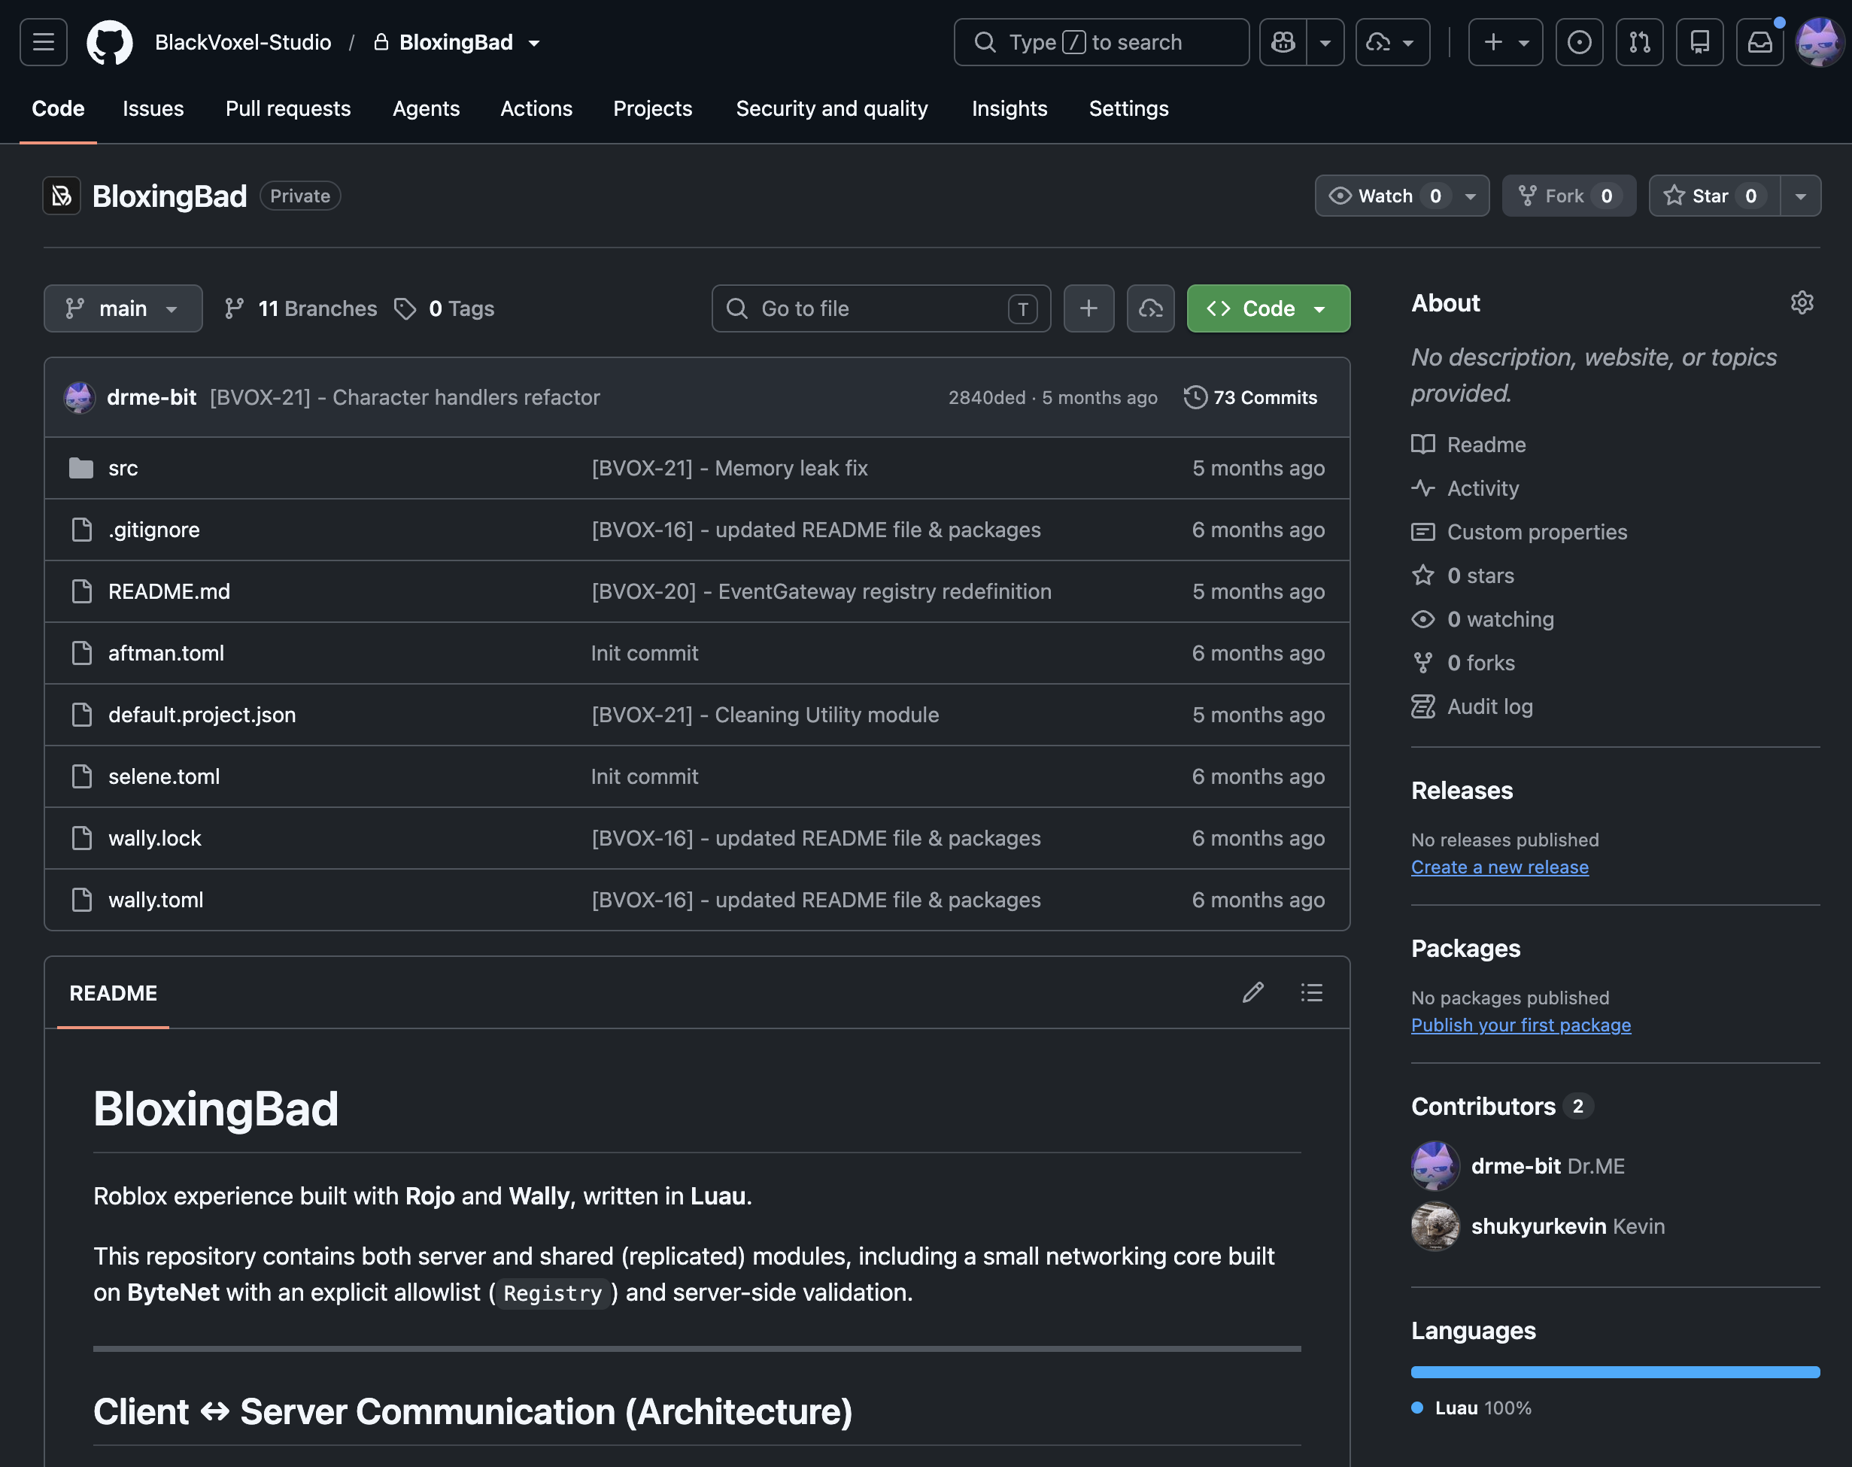This screenshot has height=1467, width=1852.
Task: Click the agent cloud button beside Code
Action: 1150,308
